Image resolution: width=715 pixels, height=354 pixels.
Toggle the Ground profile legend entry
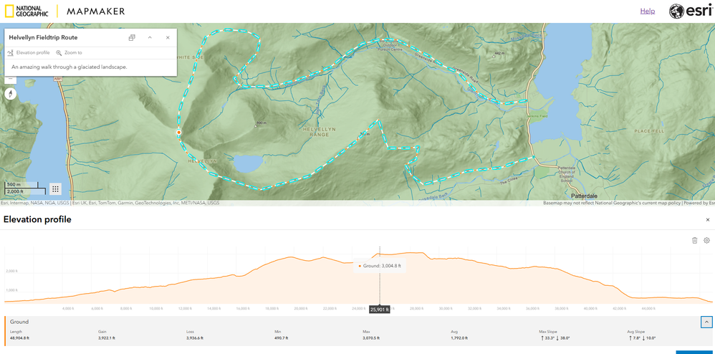(19, 322)
